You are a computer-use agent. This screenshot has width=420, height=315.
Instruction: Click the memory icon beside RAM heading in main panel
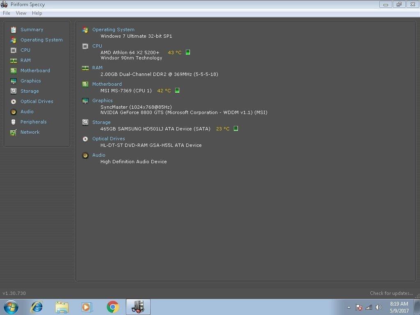point(85,68)
